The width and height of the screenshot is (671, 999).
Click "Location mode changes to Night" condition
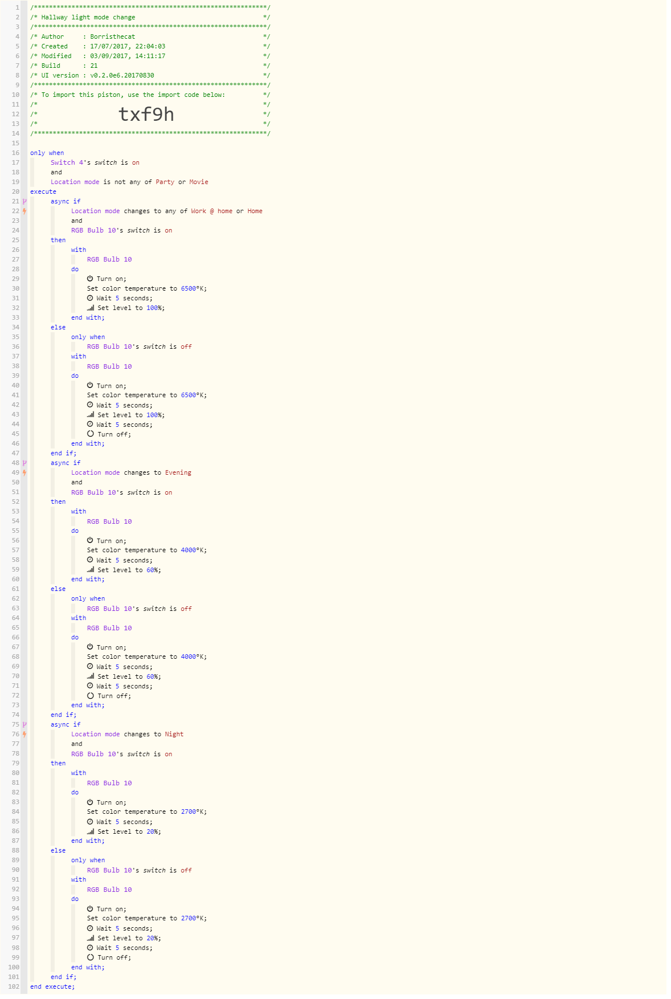pos(127,734)
